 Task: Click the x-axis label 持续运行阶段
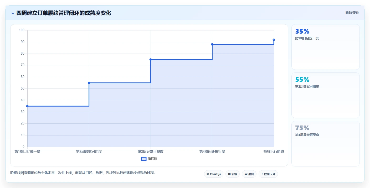[x=274, y=152]
